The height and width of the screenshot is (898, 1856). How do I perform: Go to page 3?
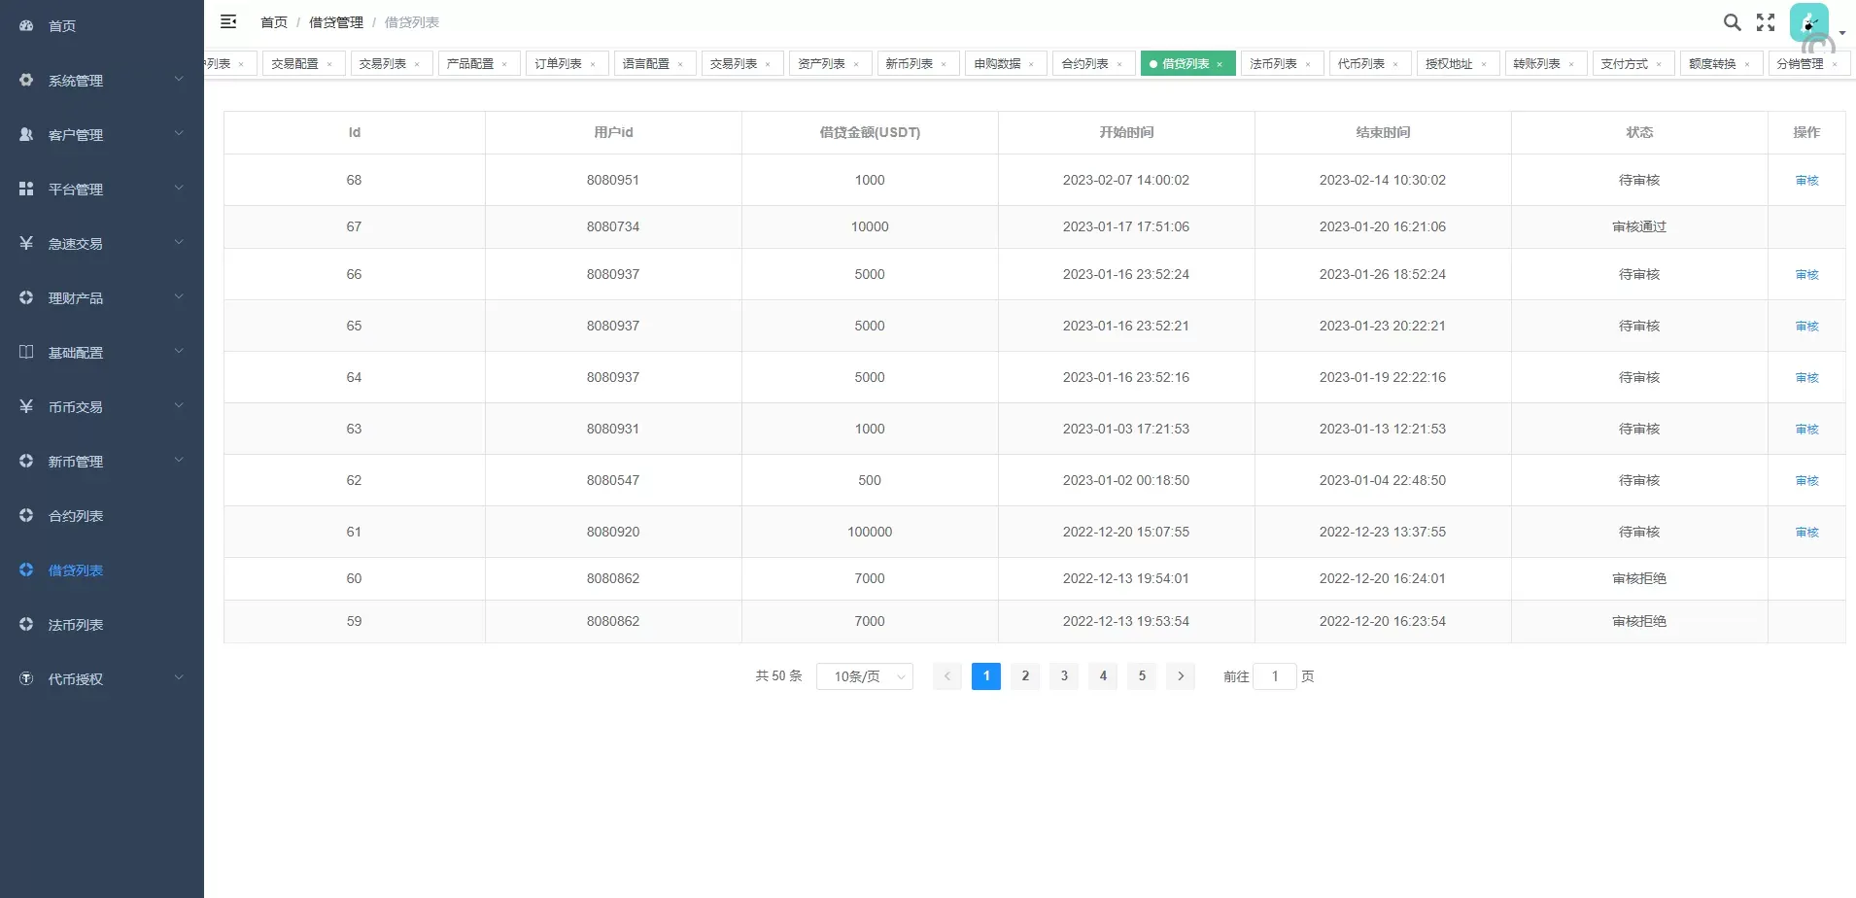point(1064,676)
